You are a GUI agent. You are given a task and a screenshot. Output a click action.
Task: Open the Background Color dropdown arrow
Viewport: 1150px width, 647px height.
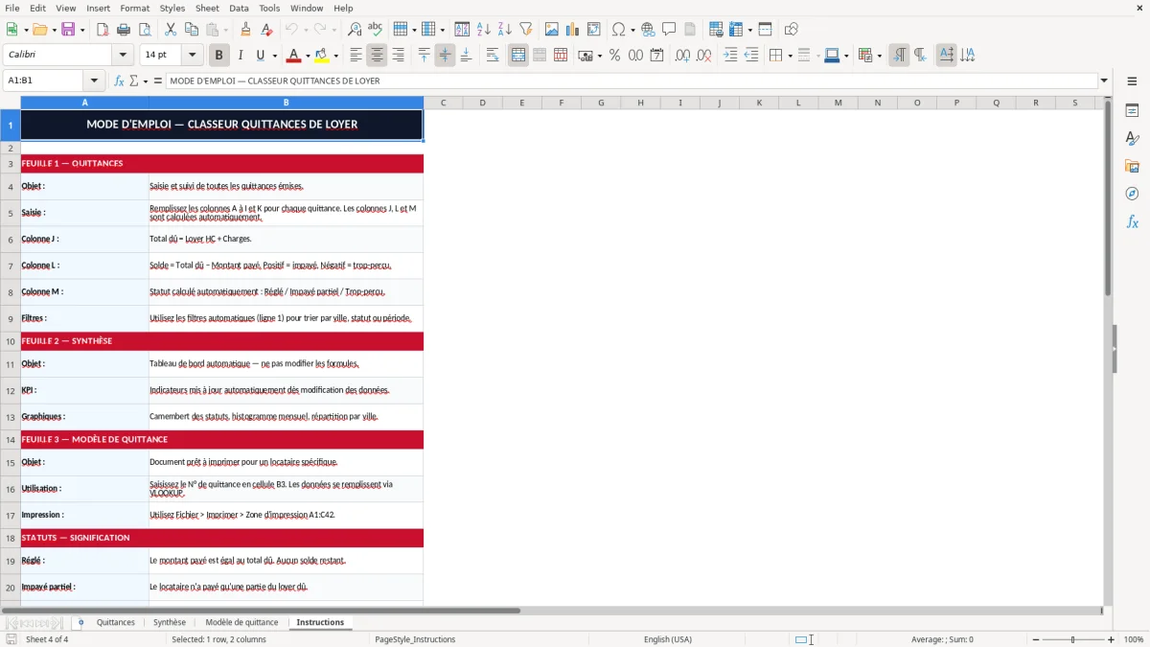click(336, 56)
